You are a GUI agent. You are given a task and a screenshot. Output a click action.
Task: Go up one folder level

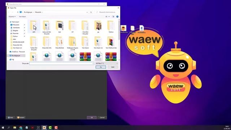[18, 12]
